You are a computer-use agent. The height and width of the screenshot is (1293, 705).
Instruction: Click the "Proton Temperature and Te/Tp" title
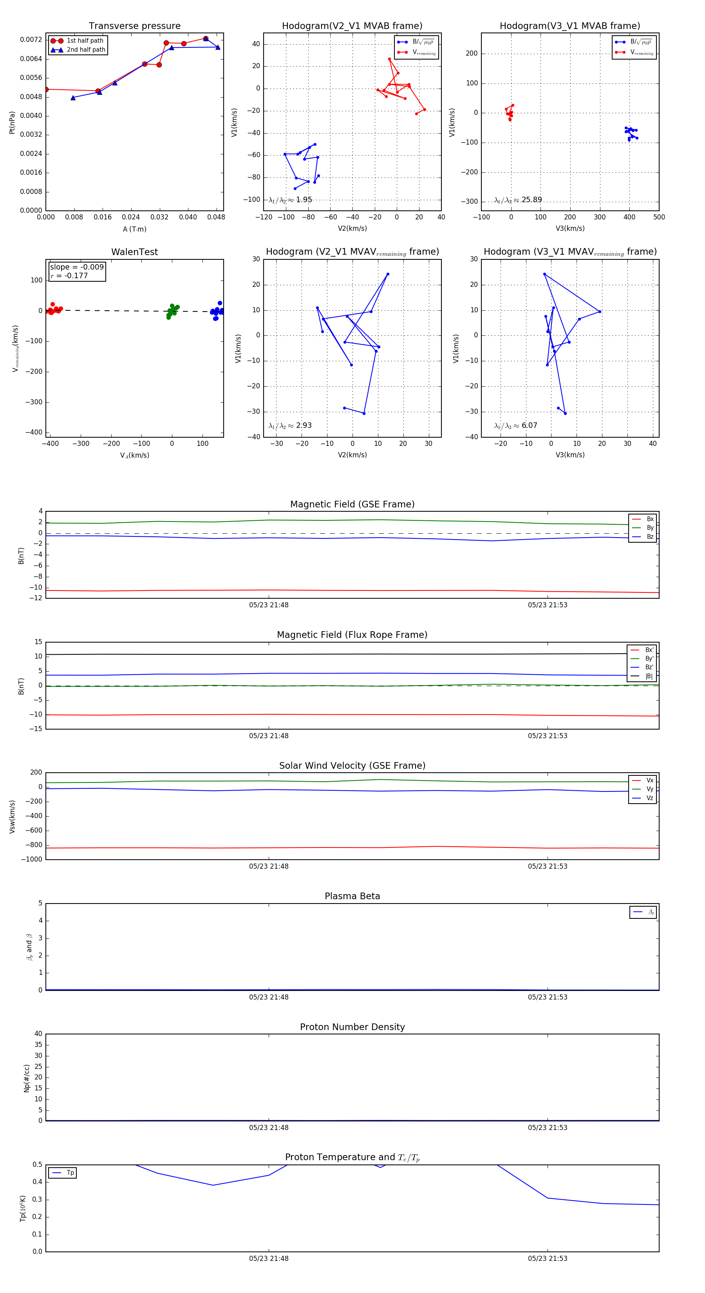[x=352, y=1157]
